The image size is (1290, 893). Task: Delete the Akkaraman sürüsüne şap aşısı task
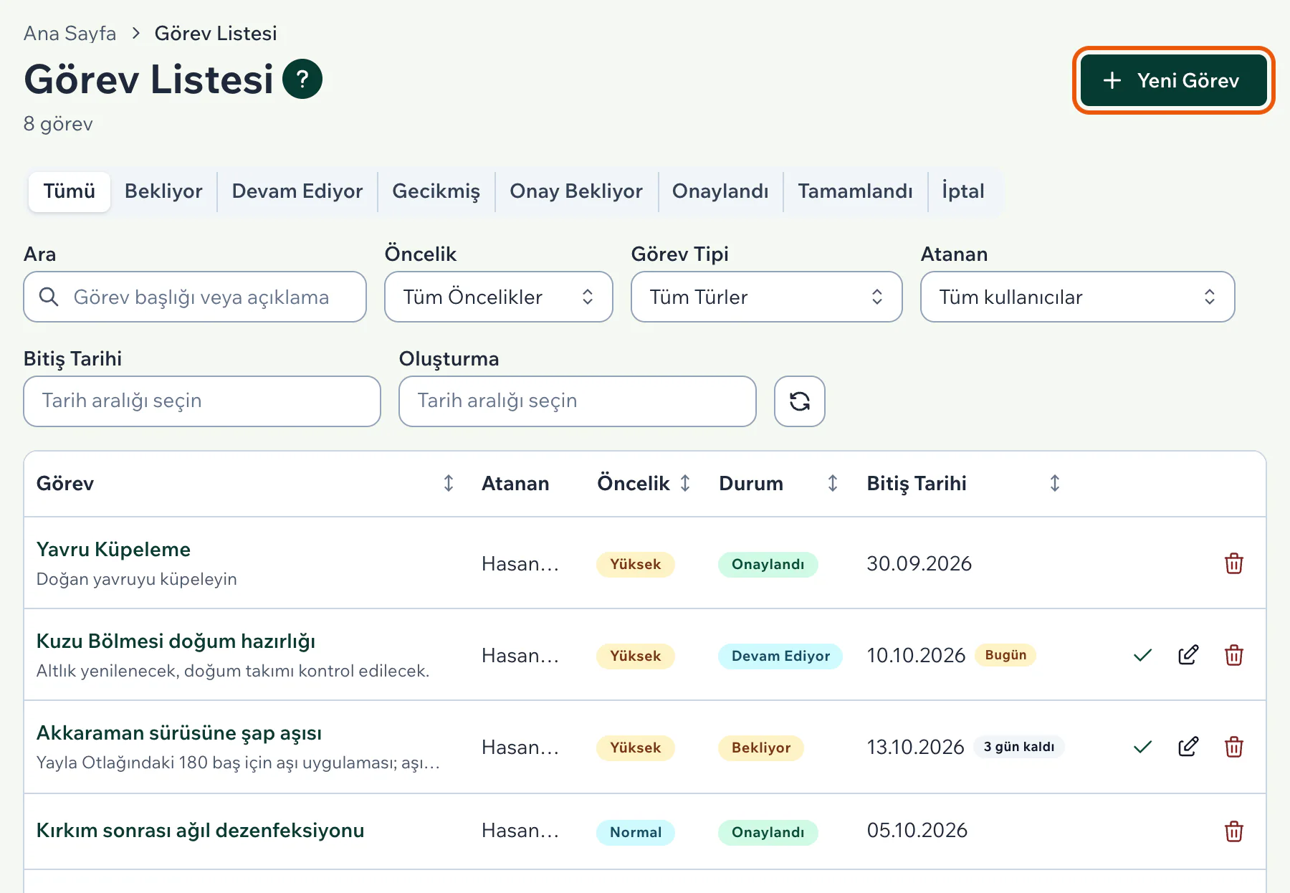click(x=1234, y=747)
